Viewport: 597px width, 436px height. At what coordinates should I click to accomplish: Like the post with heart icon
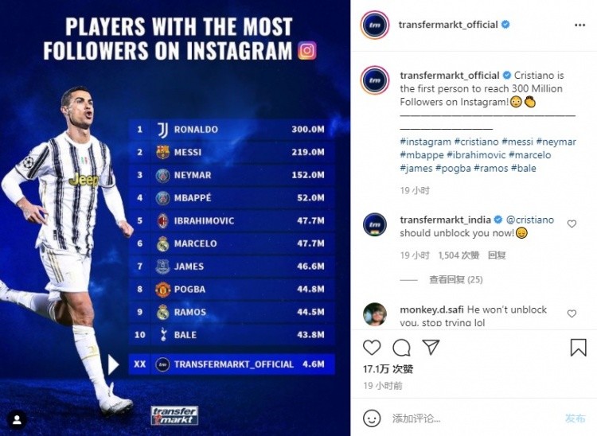(372, 348)
